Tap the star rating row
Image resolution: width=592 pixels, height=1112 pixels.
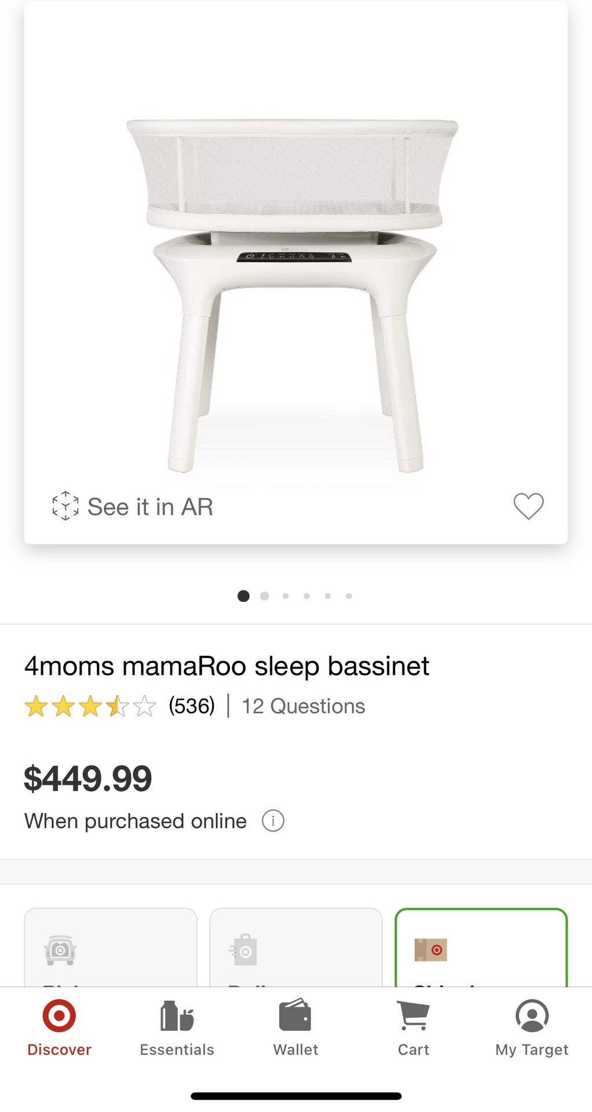pos(90,707)
